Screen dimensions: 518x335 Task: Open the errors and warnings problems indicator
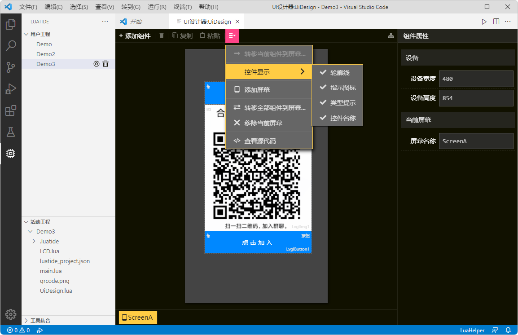[18, 330]
